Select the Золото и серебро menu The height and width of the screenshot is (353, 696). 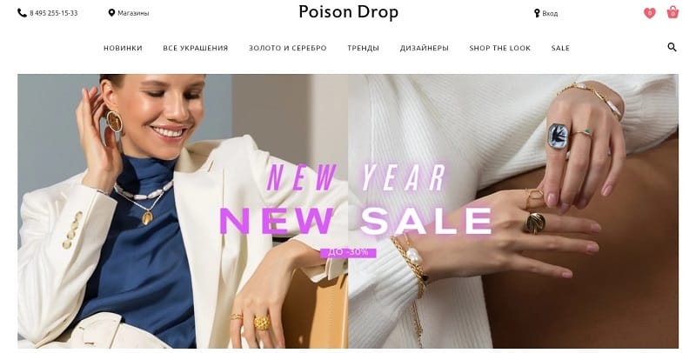288,48
